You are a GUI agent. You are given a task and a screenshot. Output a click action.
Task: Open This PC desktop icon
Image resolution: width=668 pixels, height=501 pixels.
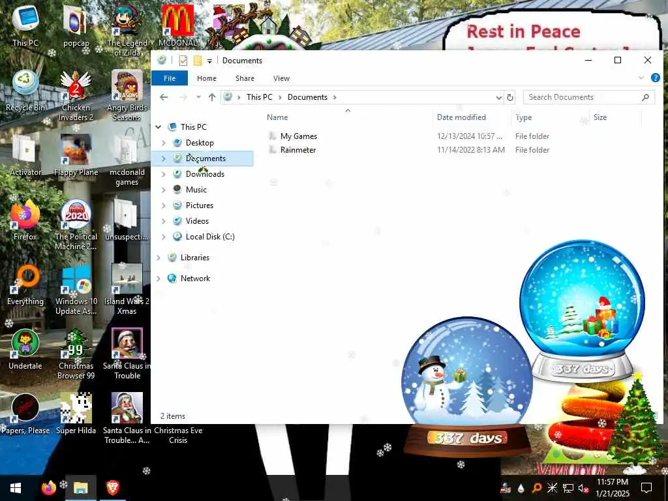[x=25, y=25]
